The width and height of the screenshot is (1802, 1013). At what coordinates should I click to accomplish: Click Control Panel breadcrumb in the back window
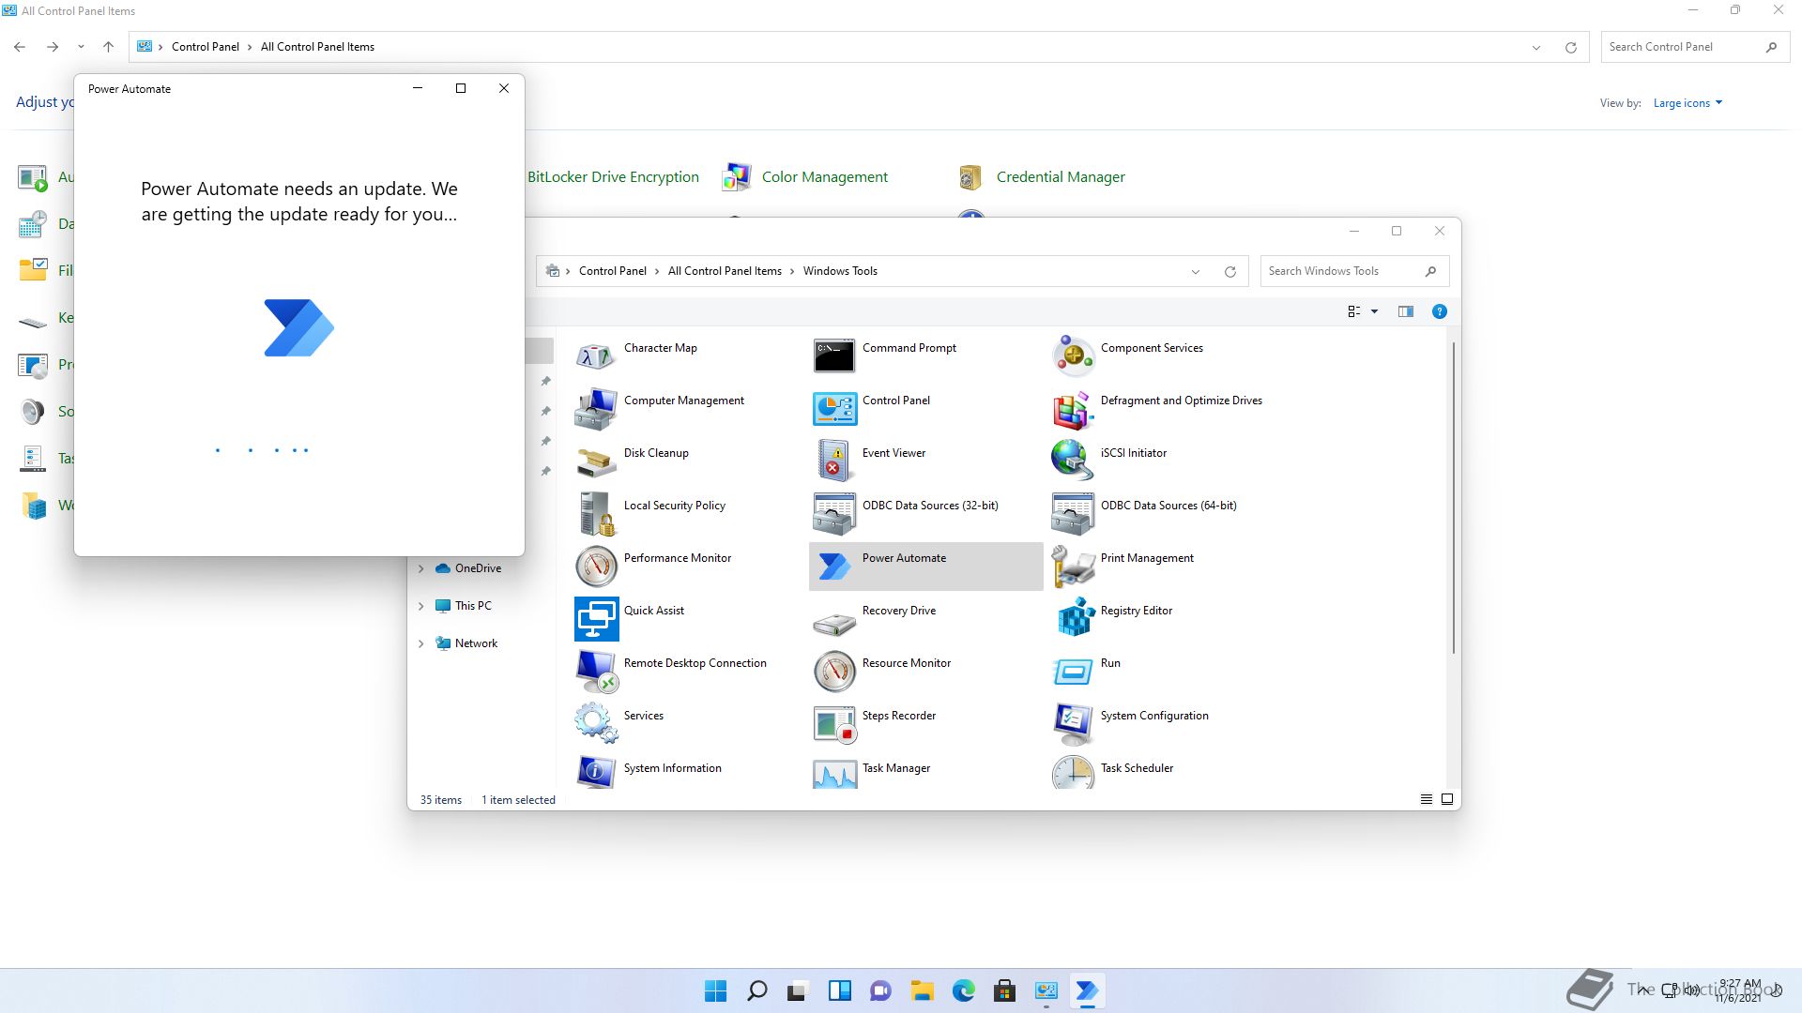[206, 47]
